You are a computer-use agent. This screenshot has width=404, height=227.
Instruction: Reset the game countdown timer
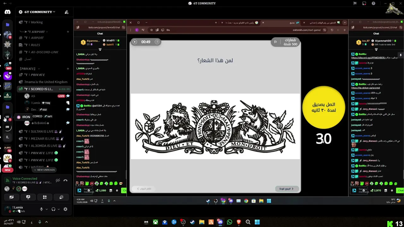[157, 42]
